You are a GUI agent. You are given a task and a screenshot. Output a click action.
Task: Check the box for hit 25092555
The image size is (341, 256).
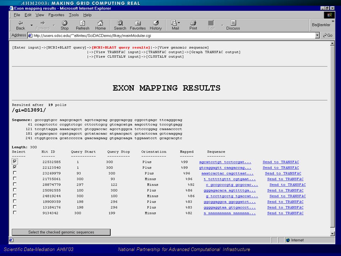(15, 190)
